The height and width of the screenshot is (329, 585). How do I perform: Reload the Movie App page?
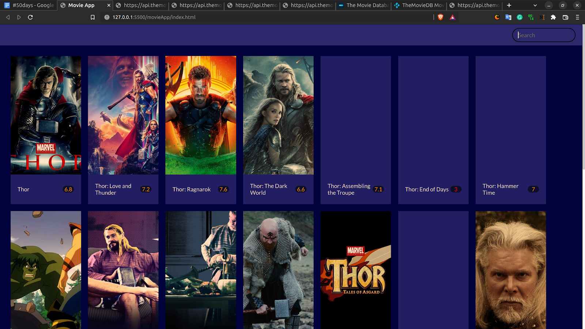tap(30, 17)
